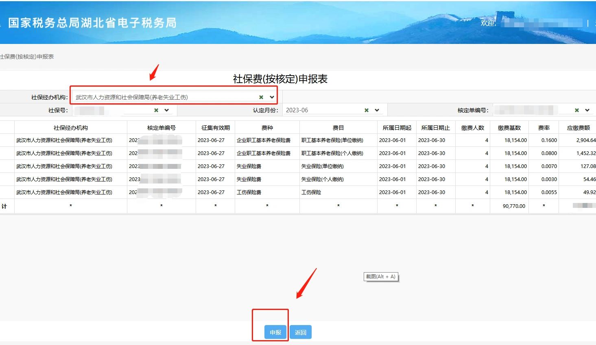
Task: Select the 费率 value 0.0030
Action: click(549, 179)
